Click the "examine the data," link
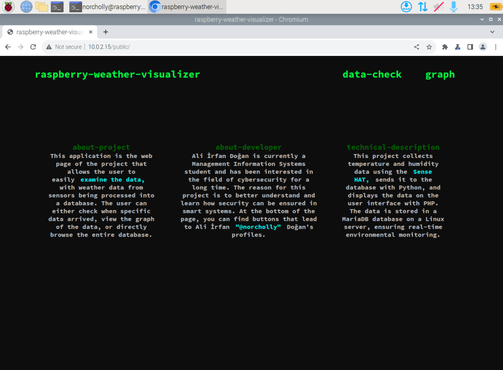This screenshot has width=503, height=370. pyautogui.click(x=112, y=180)
